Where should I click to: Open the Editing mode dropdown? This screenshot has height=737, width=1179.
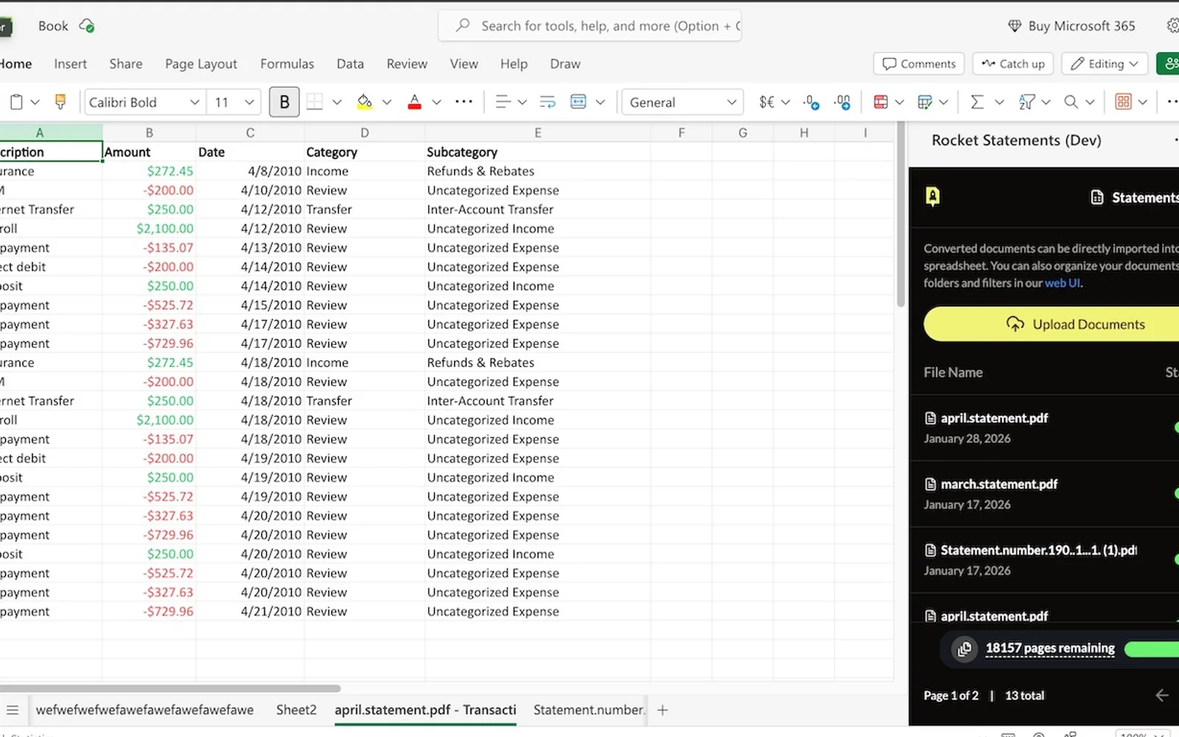(1105, 64)
